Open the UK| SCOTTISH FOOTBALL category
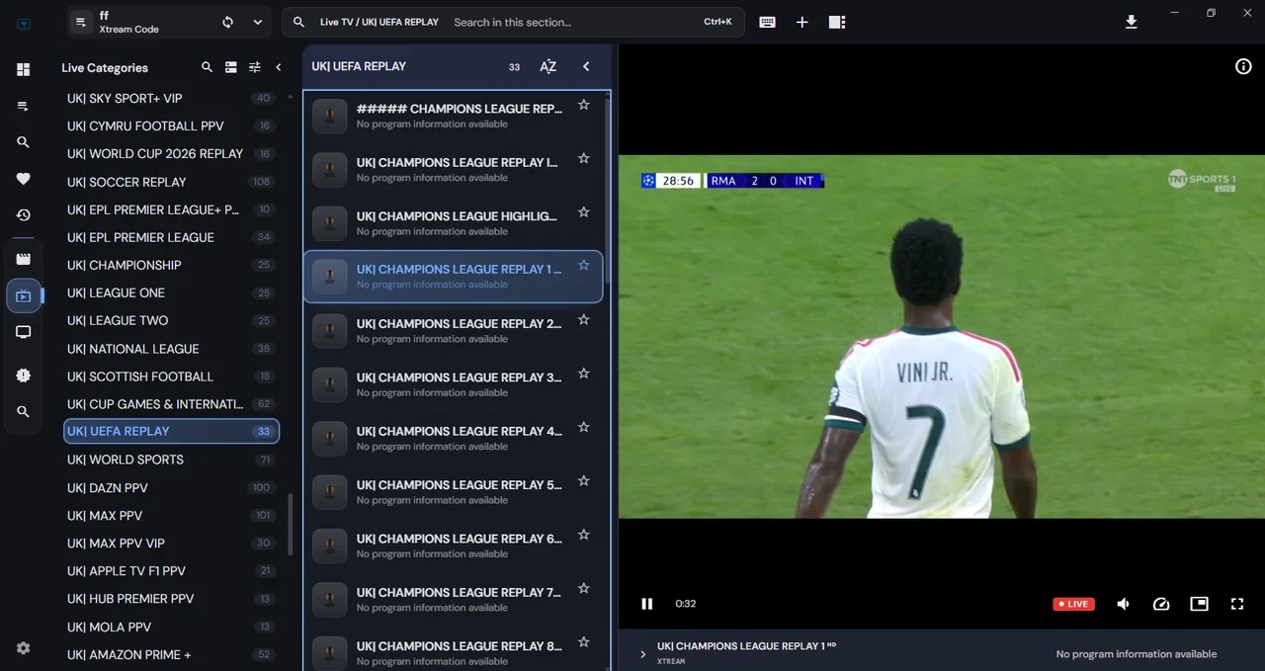The height and width of the screenshot is (671, 1265). coord(170,377)
